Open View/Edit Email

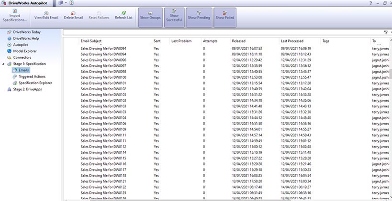coord(46,15)
